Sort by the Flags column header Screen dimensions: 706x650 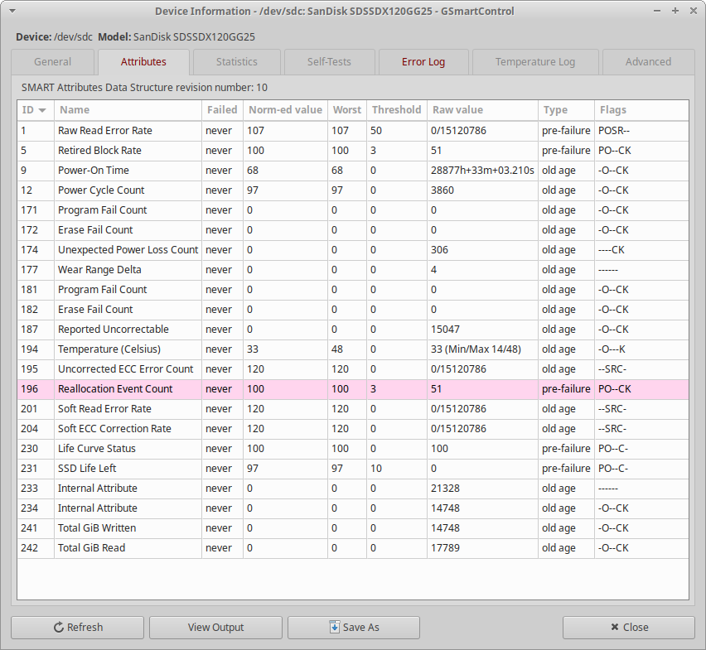click(641, 110)
